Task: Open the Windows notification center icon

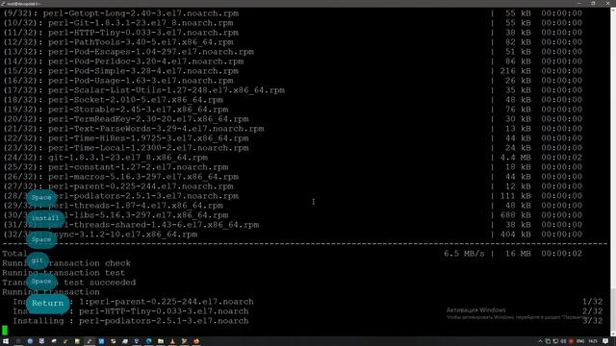Action: (x=605, y=341)
